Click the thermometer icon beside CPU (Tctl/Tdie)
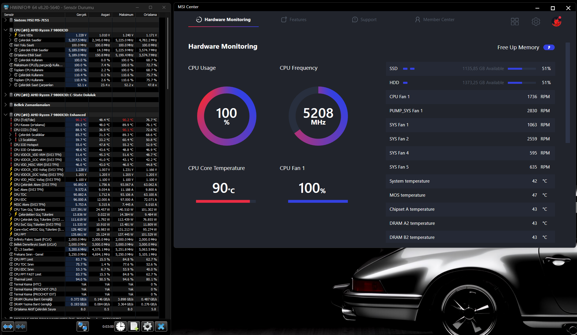Screen dimensions: 577x335 coord(11,120)
